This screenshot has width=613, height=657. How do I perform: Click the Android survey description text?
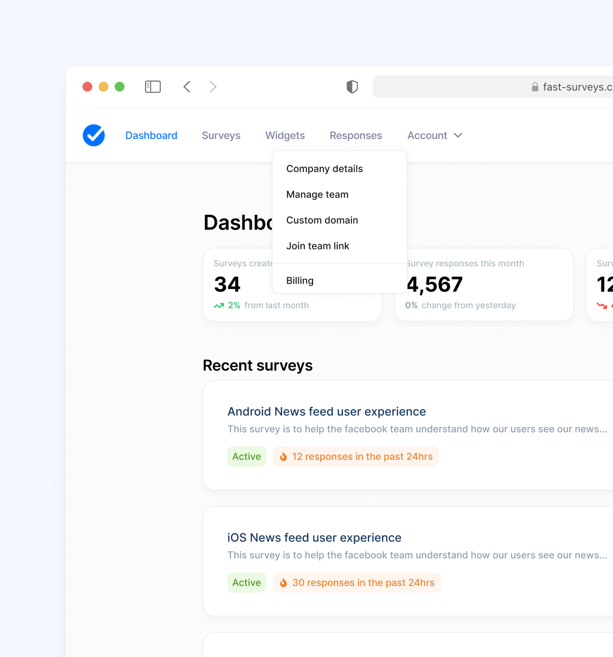click(417, 429)
